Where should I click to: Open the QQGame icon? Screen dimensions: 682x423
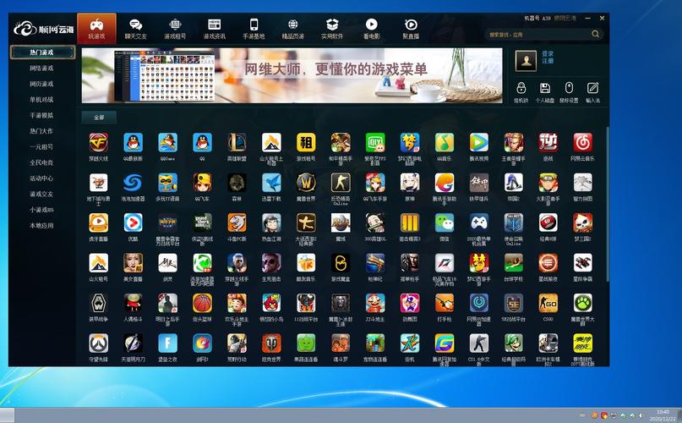click(x=167, y=142)
